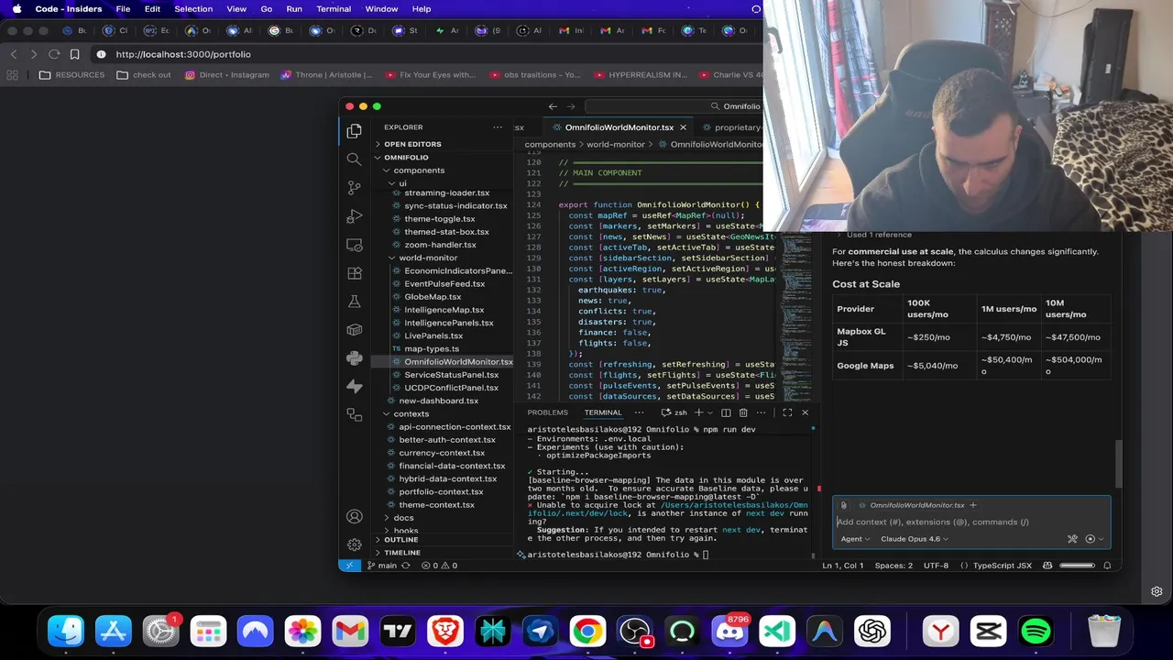This screenshot has width=1173, height=660.
Task: Open the Extensions view
Action: tap(355, 273)
